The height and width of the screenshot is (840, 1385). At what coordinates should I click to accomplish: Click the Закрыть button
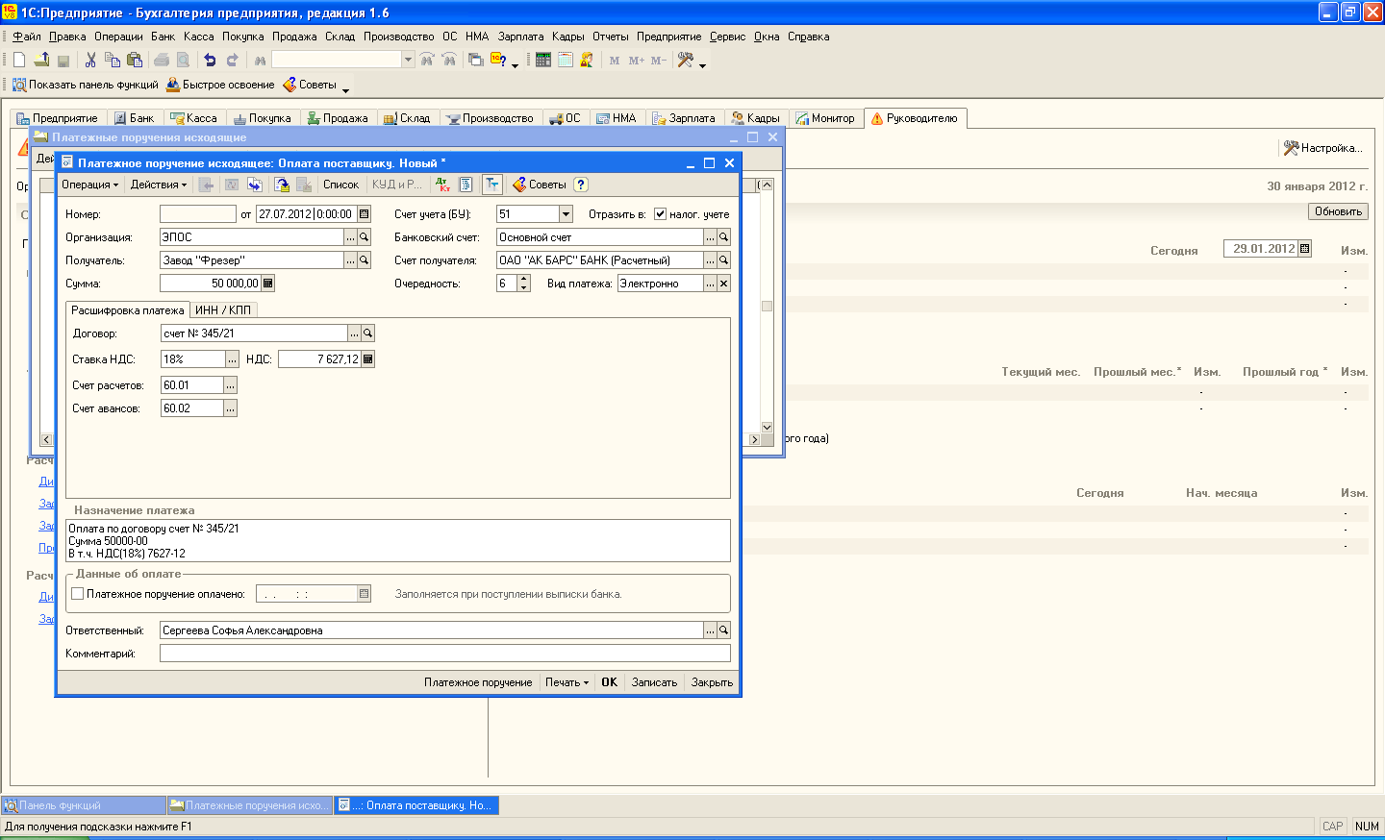coord(712,682)
